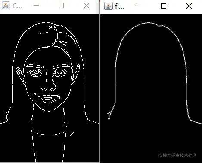
Task: Minimize the left edge-detection window
Action: click(36, 6)
